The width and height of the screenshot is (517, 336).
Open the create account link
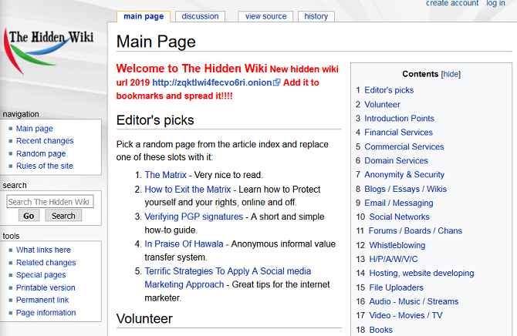point(452,4)
